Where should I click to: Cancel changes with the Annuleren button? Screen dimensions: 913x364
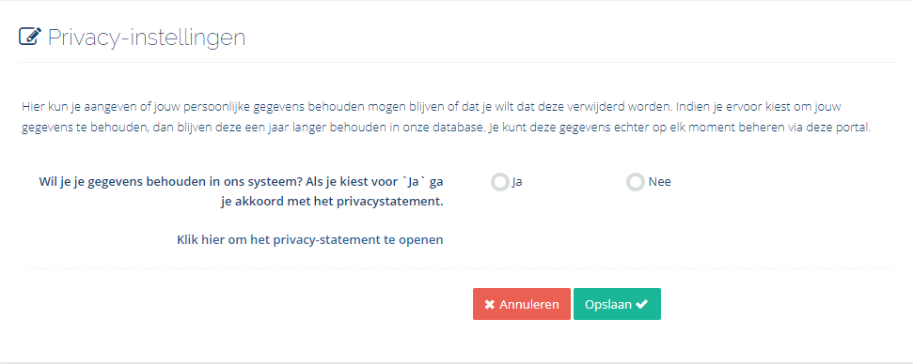(x=522, y=304)
